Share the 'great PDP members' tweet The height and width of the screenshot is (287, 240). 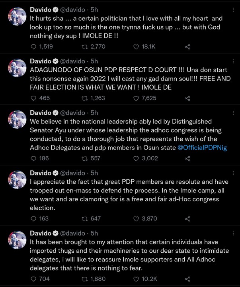(x=187, y=218)
